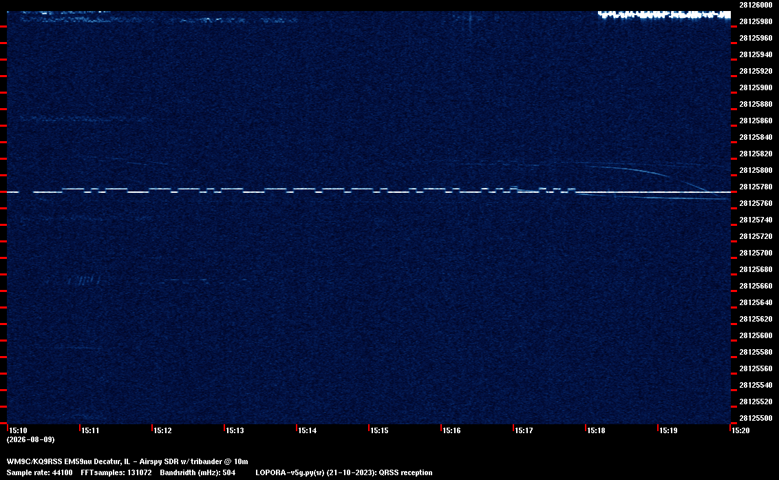779x480 pixels.
Task: Click the 28125960 frequency label
Action: click(x=756, y=38)
